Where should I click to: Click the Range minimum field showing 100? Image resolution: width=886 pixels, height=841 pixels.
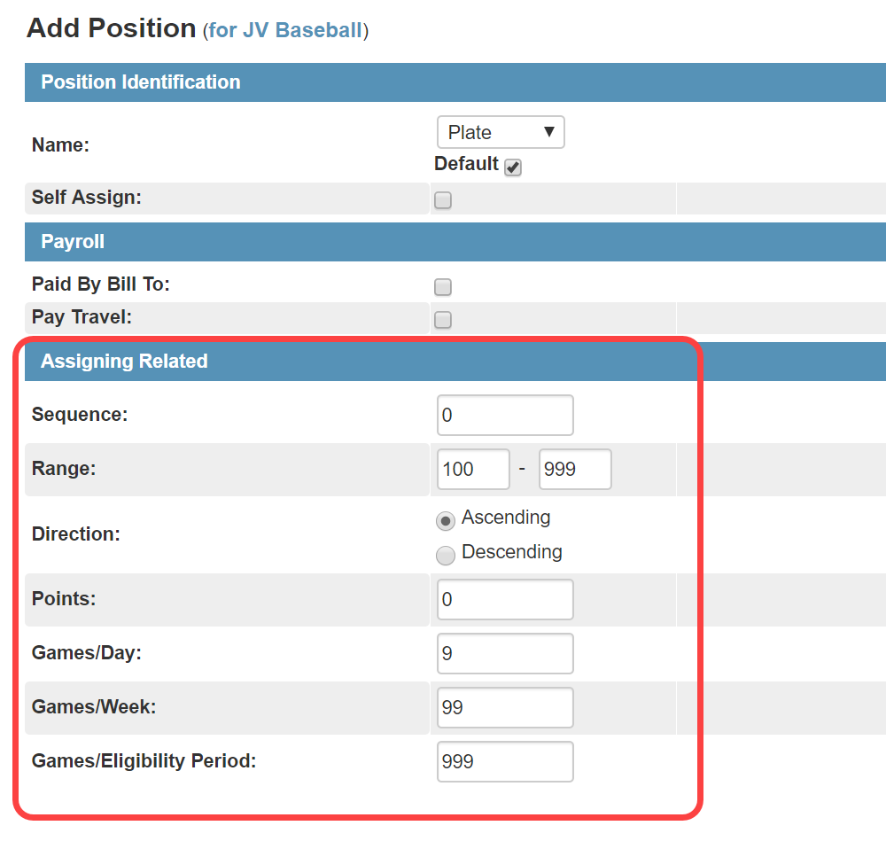(x=473, y=469)
